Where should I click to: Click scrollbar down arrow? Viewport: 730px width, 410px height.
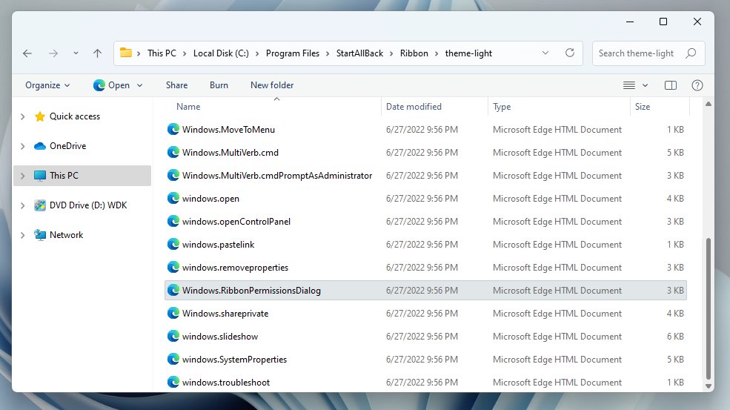click(708, 386)
